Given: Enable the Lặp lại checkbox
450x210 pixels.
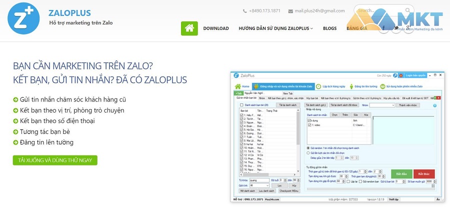Looking at the screenshot, I should pyautogui.click(x=348, y=181).
